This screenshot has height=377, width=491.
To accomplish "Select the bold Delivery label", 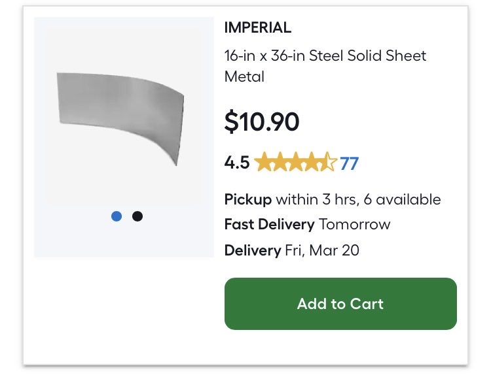I will 253,250.
